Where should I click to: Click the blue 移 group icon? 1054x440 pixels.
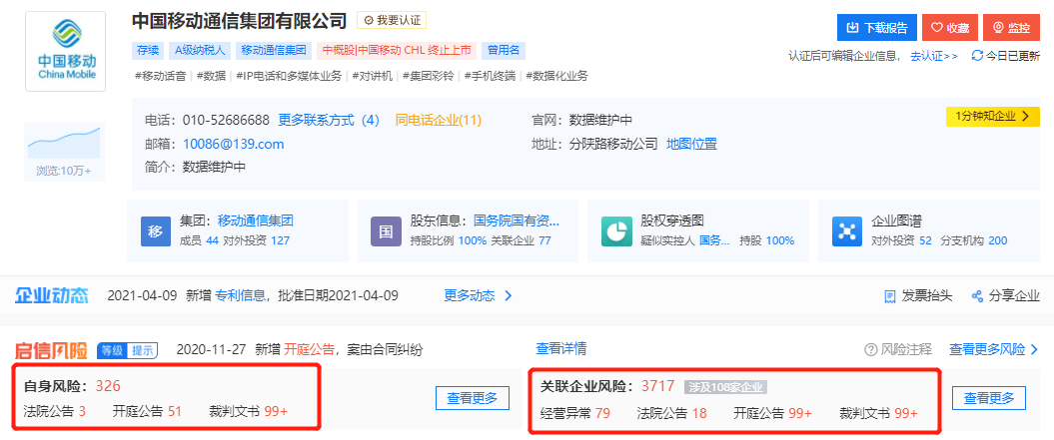point(156,231)
